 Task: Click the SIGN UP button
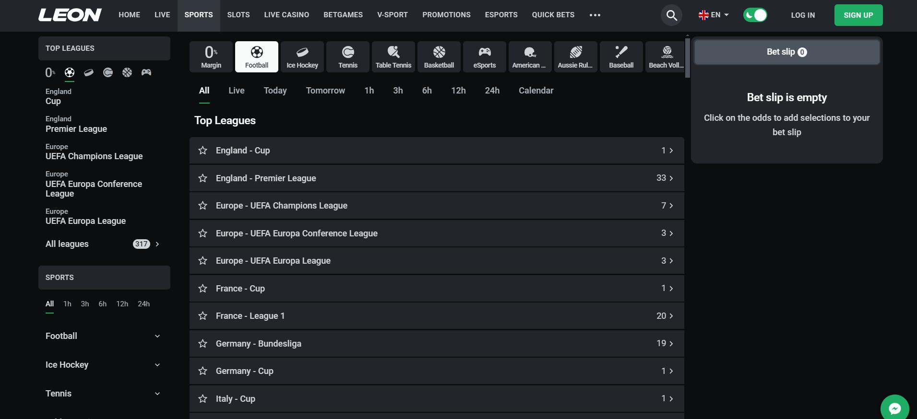[858, 15]
